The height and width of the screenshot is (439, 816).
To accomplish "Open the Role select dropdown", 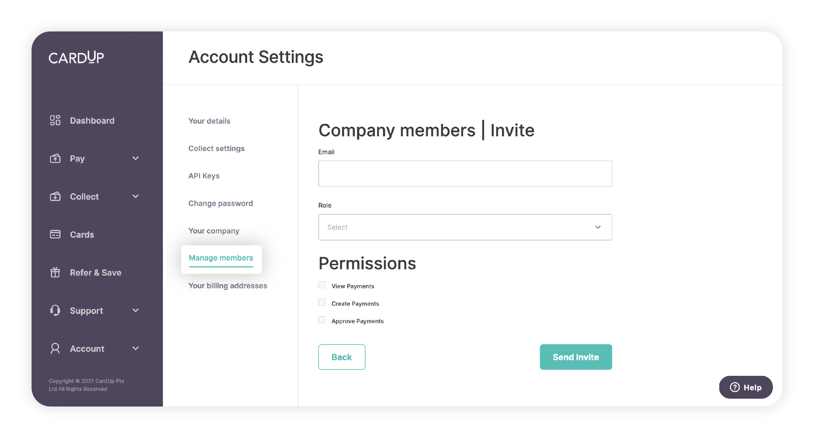I will pyautogui.click(x=465, y=227).
